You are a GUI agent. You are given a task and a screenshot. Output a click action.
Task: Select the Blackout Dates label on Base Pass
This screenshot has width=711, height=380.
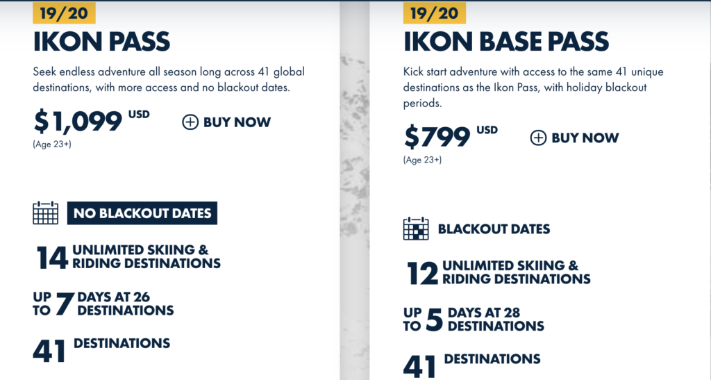pyautogui.click(x=494, y=229)
